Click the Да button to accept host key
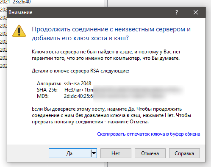The image size is (211, 167). (x=70, y=153)
